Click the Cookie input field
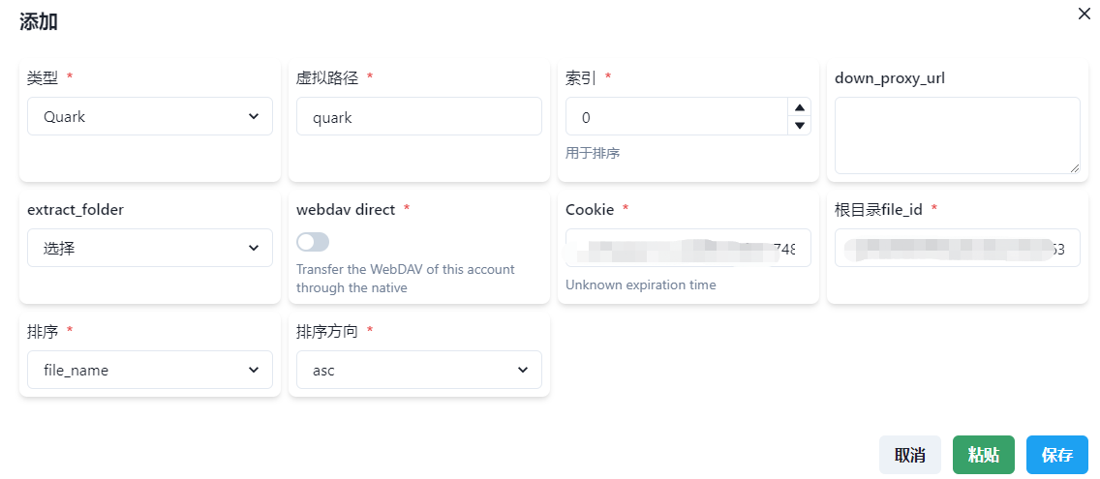This screenshot has height=479, width=1100. click(687, 248)
